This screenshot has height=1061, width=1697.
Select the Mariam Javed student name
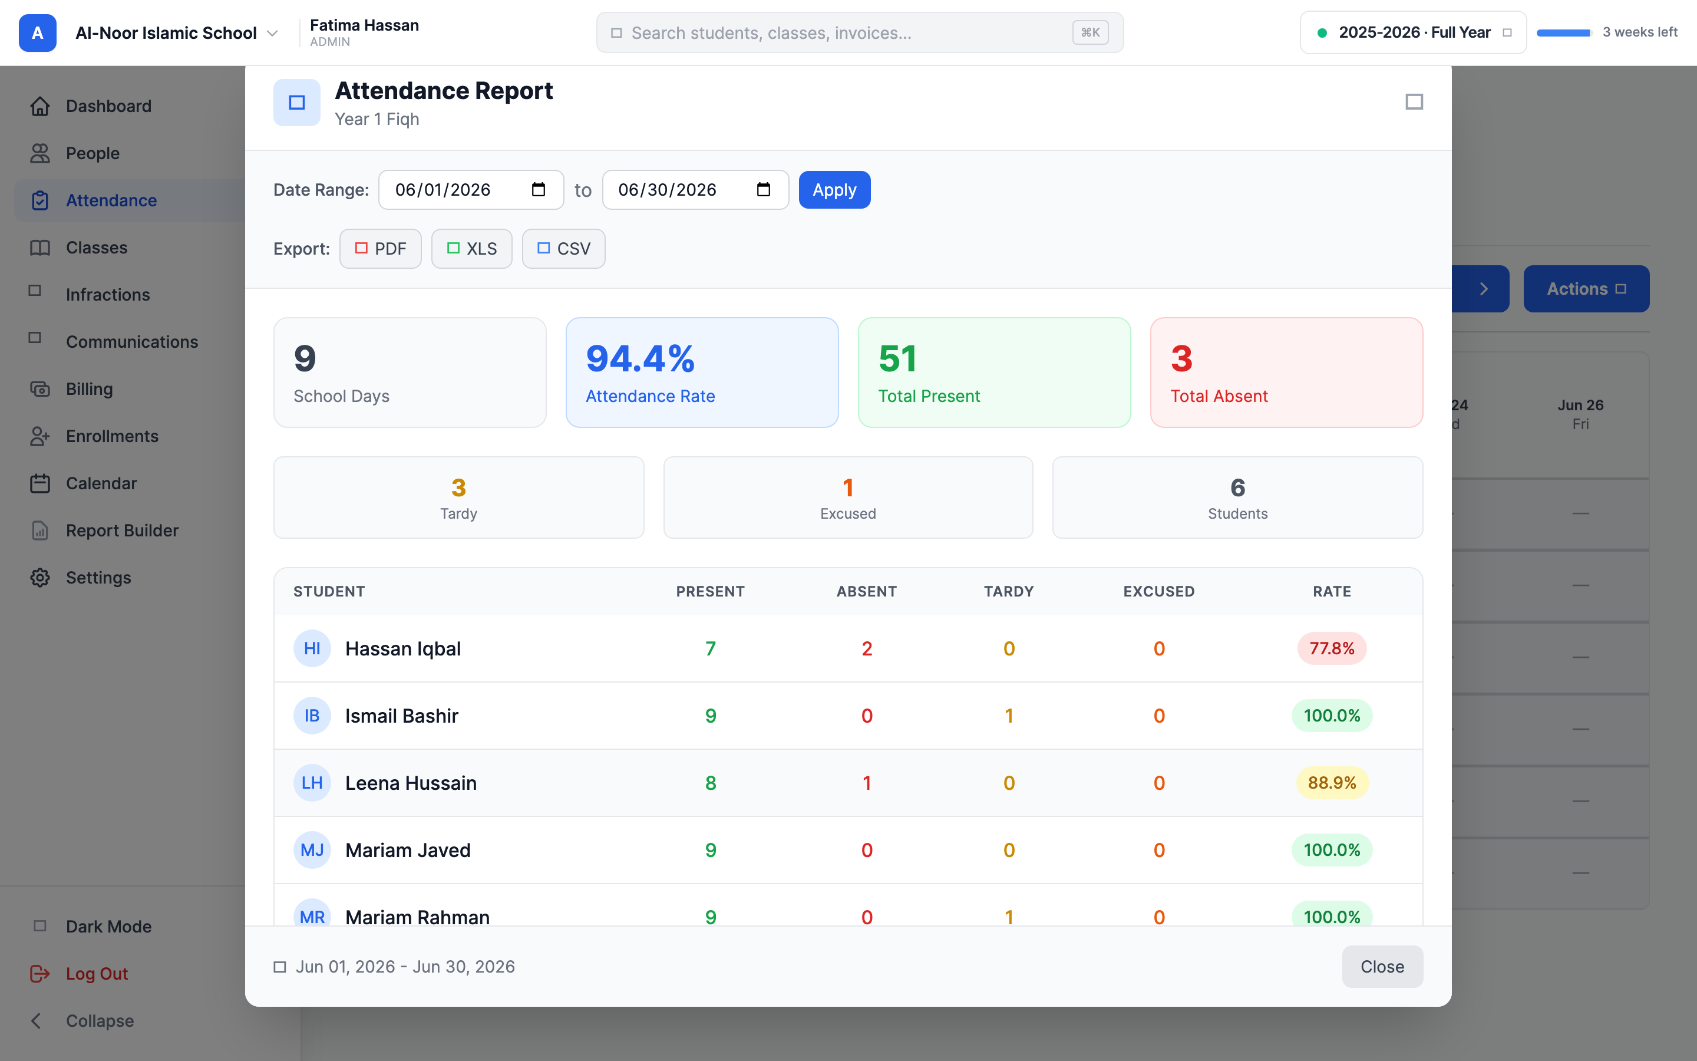coord(408,850)
